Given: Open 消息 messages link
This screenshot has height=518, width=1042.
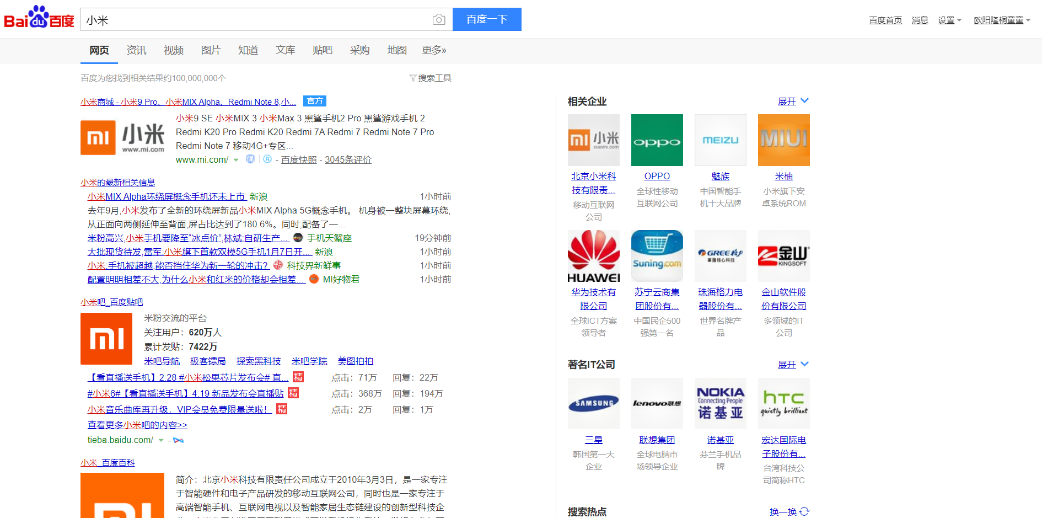Looking at the screenshot, I should (x=920, y=20).
